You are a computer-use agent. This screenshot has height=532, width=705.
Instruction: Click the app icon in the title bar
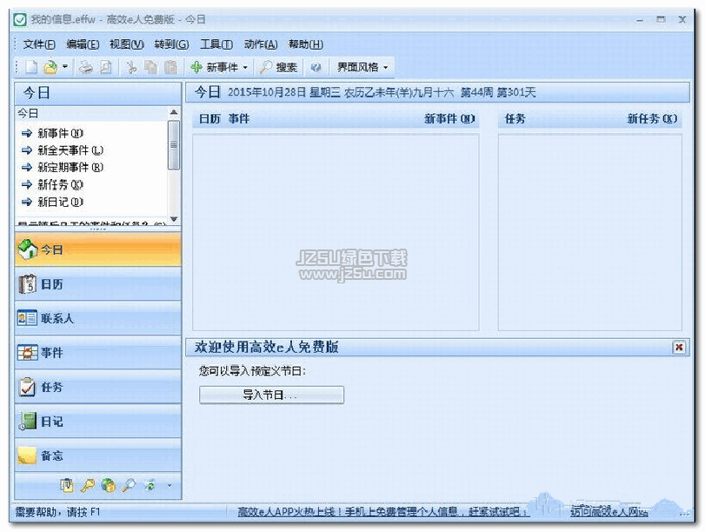(x=20, y=20)
